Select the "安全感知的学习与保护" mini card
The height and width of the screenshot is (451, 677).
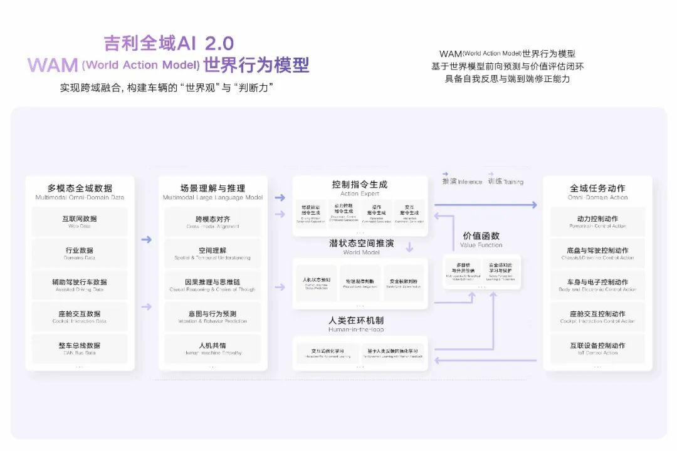coord(500,272)
